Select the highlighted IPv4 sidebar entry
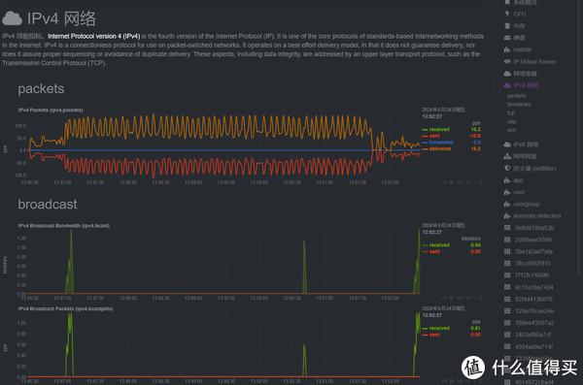583x385 pixels. click(526, 85)
